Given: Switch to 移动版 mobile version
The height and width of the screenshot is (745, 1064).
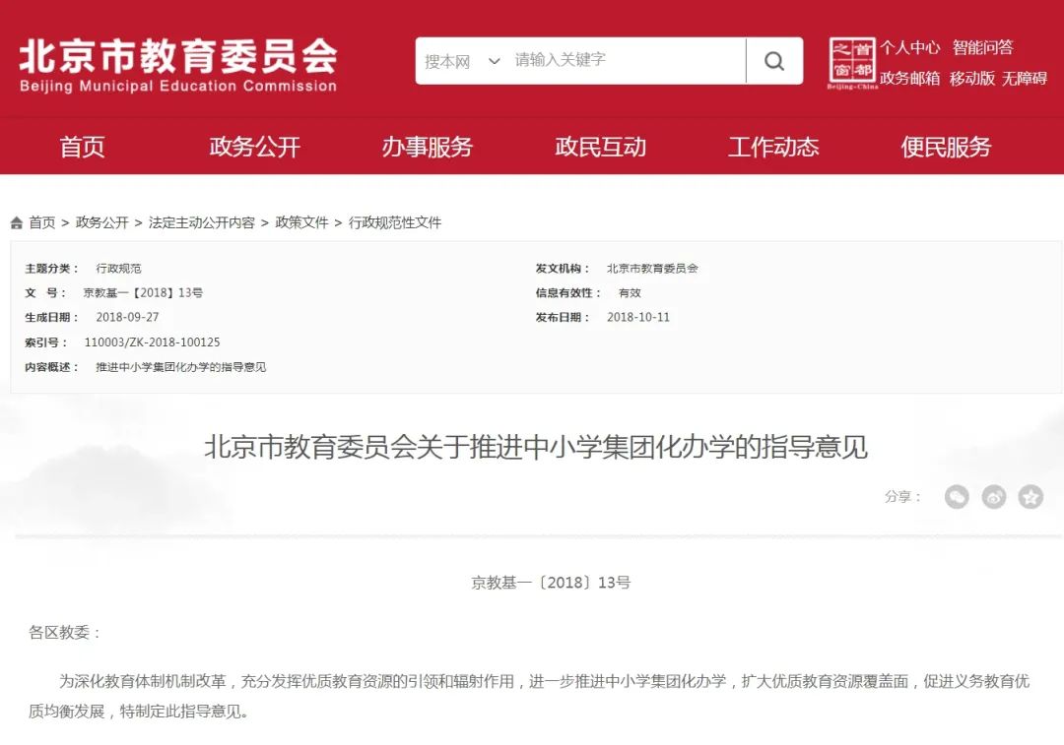Looking at the screenshot, I should point(971,79).
